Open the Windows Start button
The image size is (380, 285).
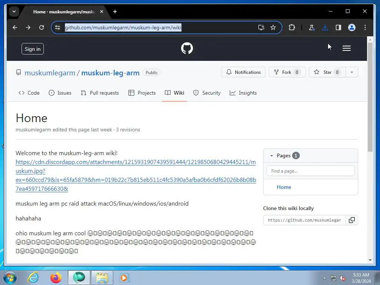coord(10,278)
